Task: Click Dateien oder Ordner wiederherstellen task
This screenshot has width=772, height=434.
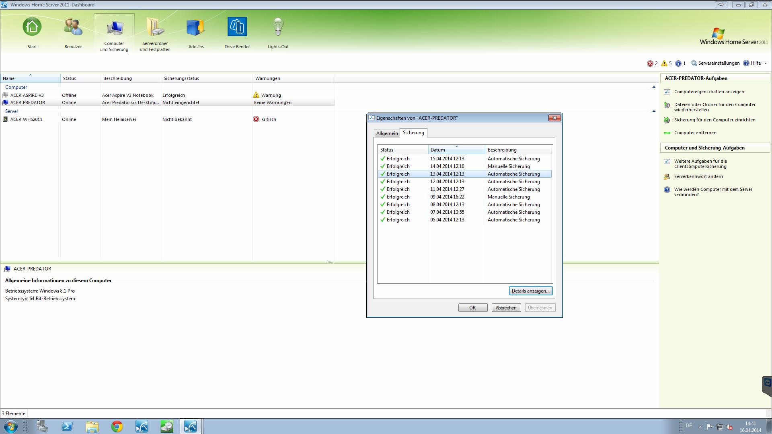Action: coord(715,107)
